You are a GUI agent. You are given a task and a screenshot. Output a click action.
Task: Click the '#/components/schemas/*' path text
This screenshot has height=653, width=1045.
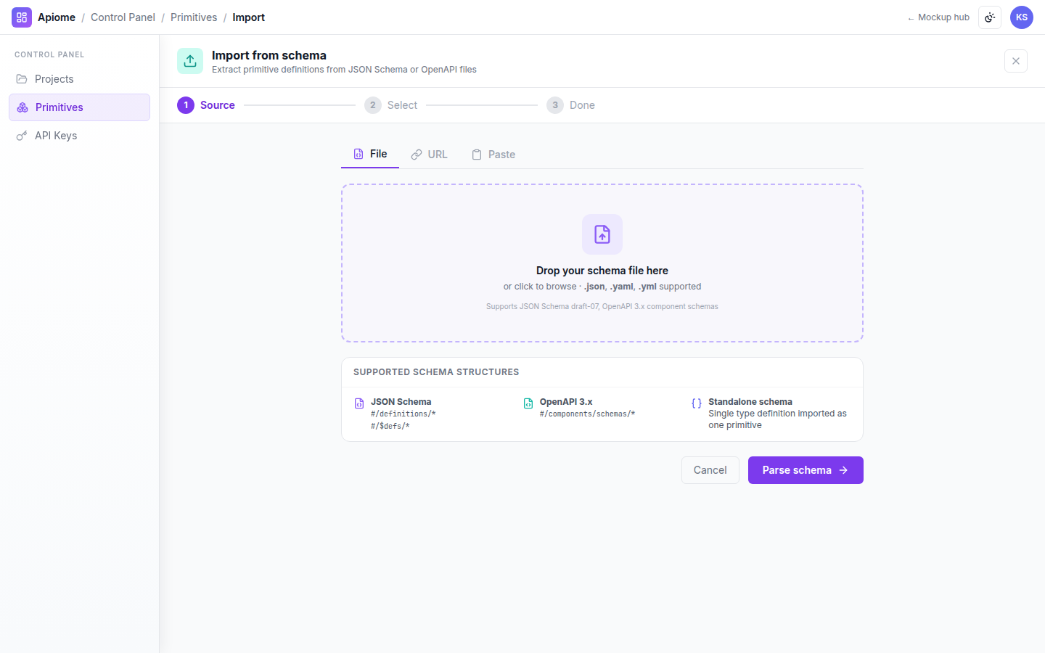tap(587, 414)
